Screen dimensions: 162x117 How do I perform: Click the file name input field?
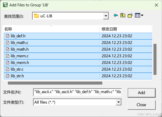(x=77, y=92)
